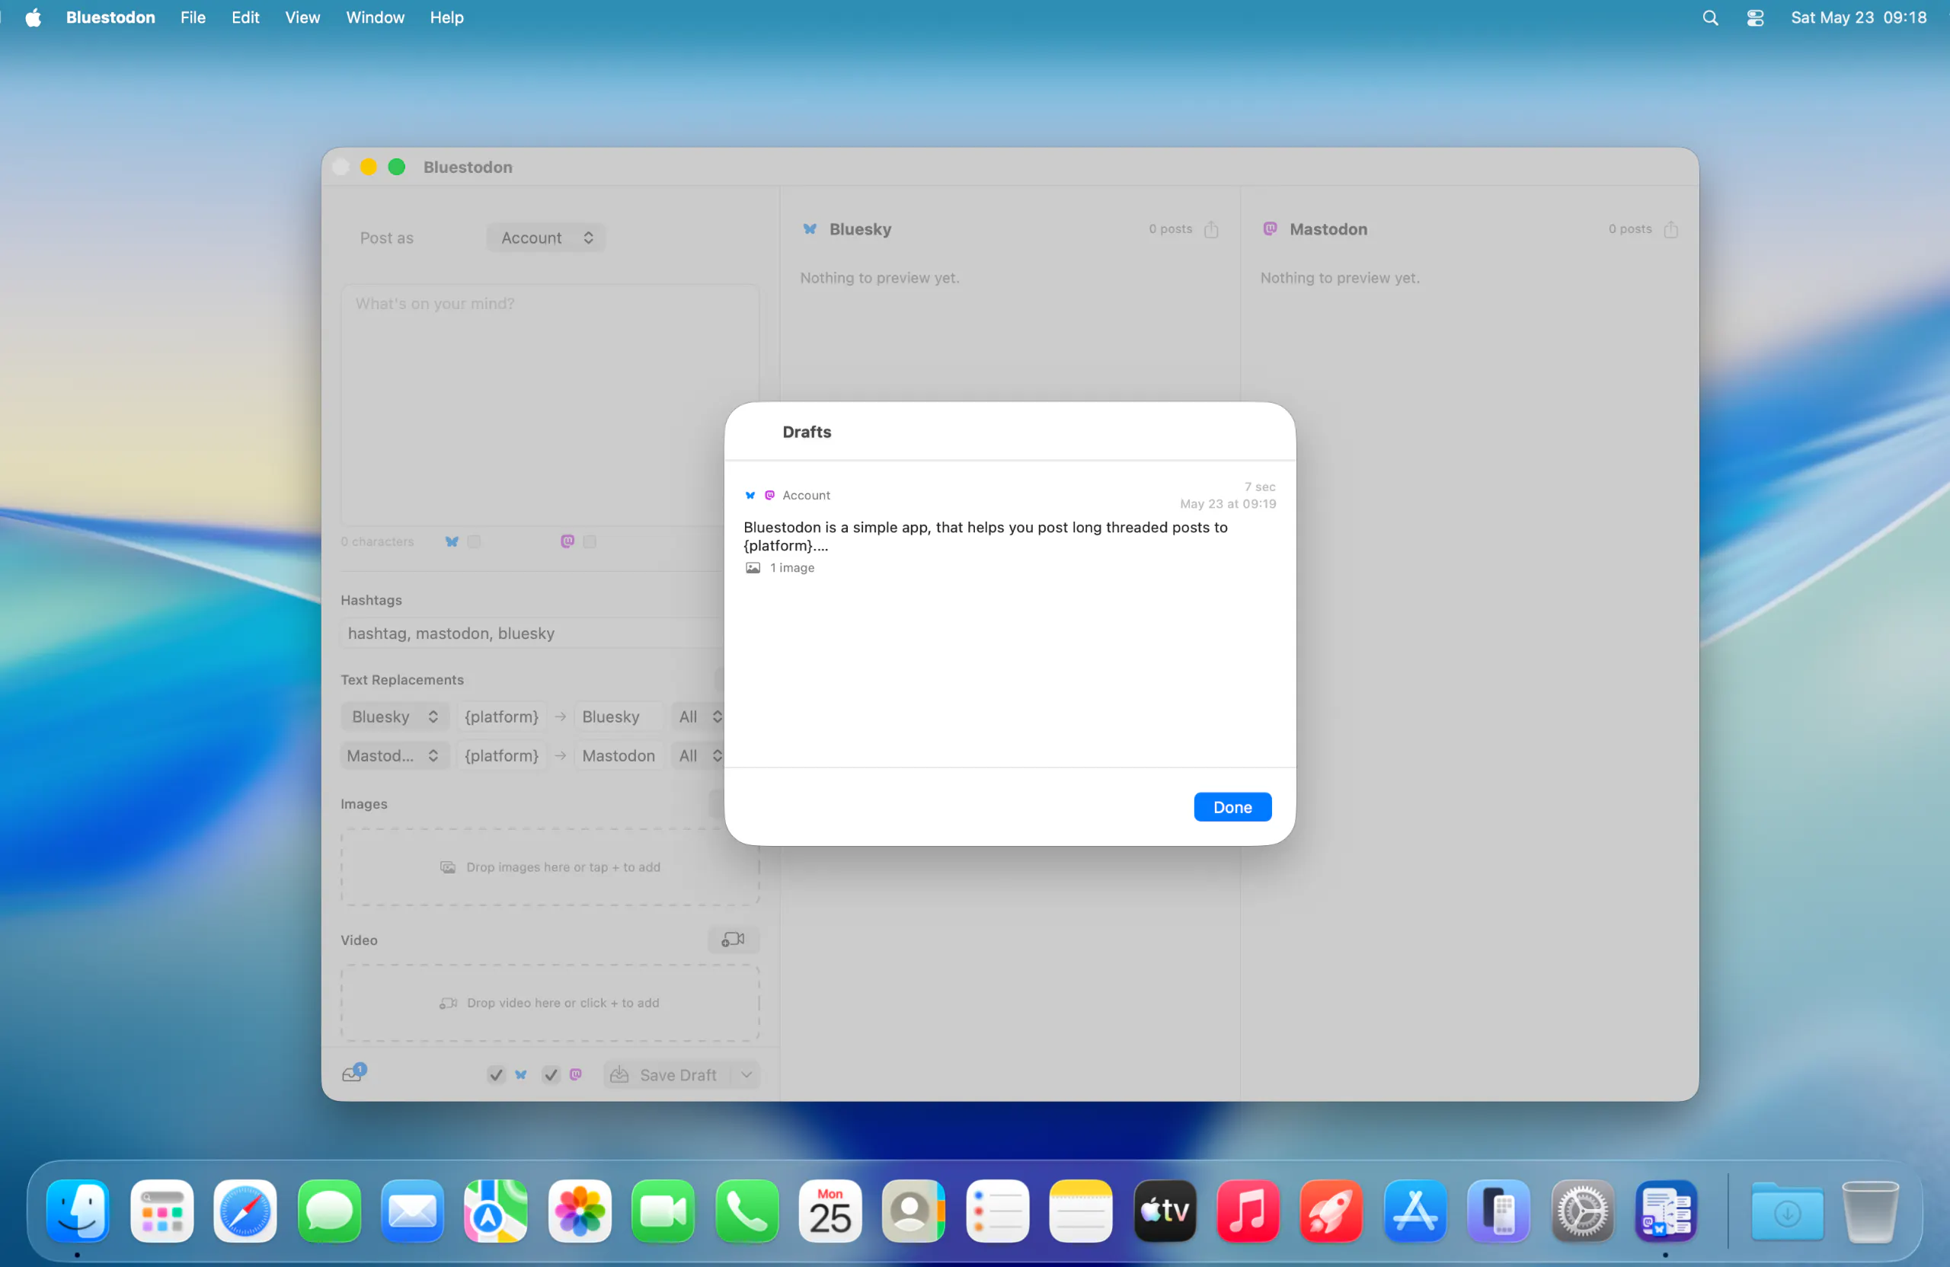
Task: Open Notes from the Dock
Action: click(x=1081, y=1211)
